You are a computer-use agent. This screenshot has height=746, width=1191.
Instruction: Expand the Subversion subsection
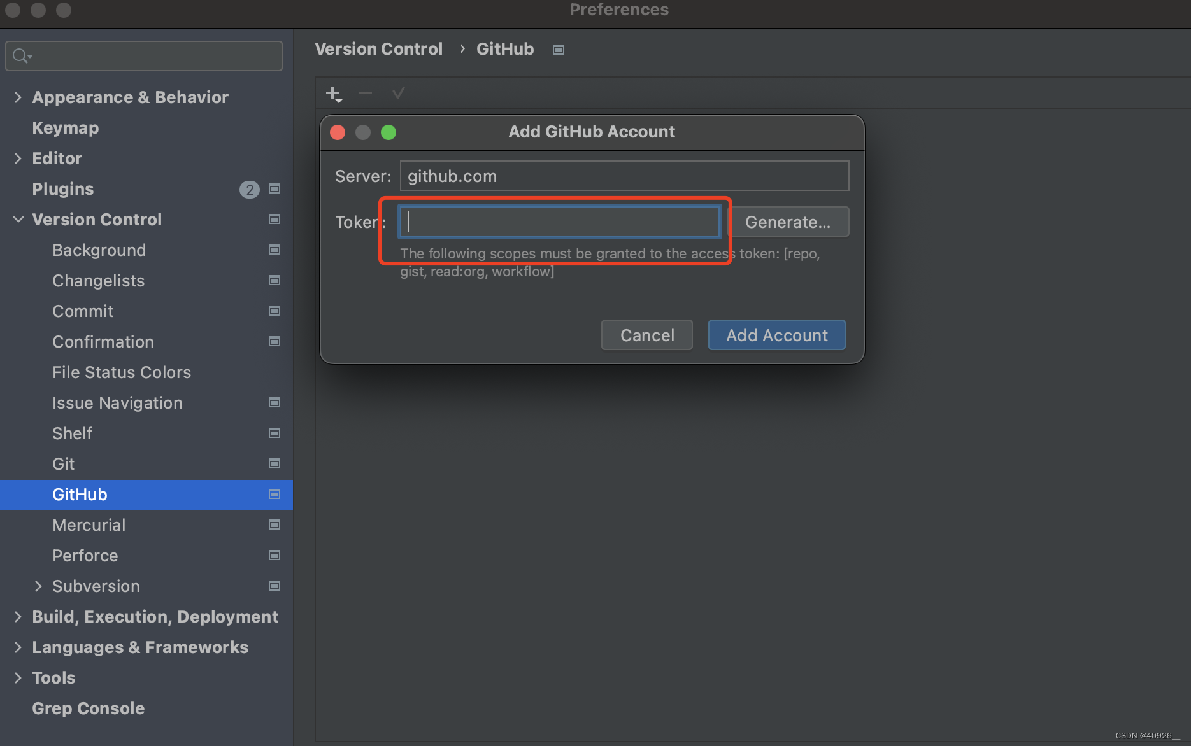(x=38, y=586)
